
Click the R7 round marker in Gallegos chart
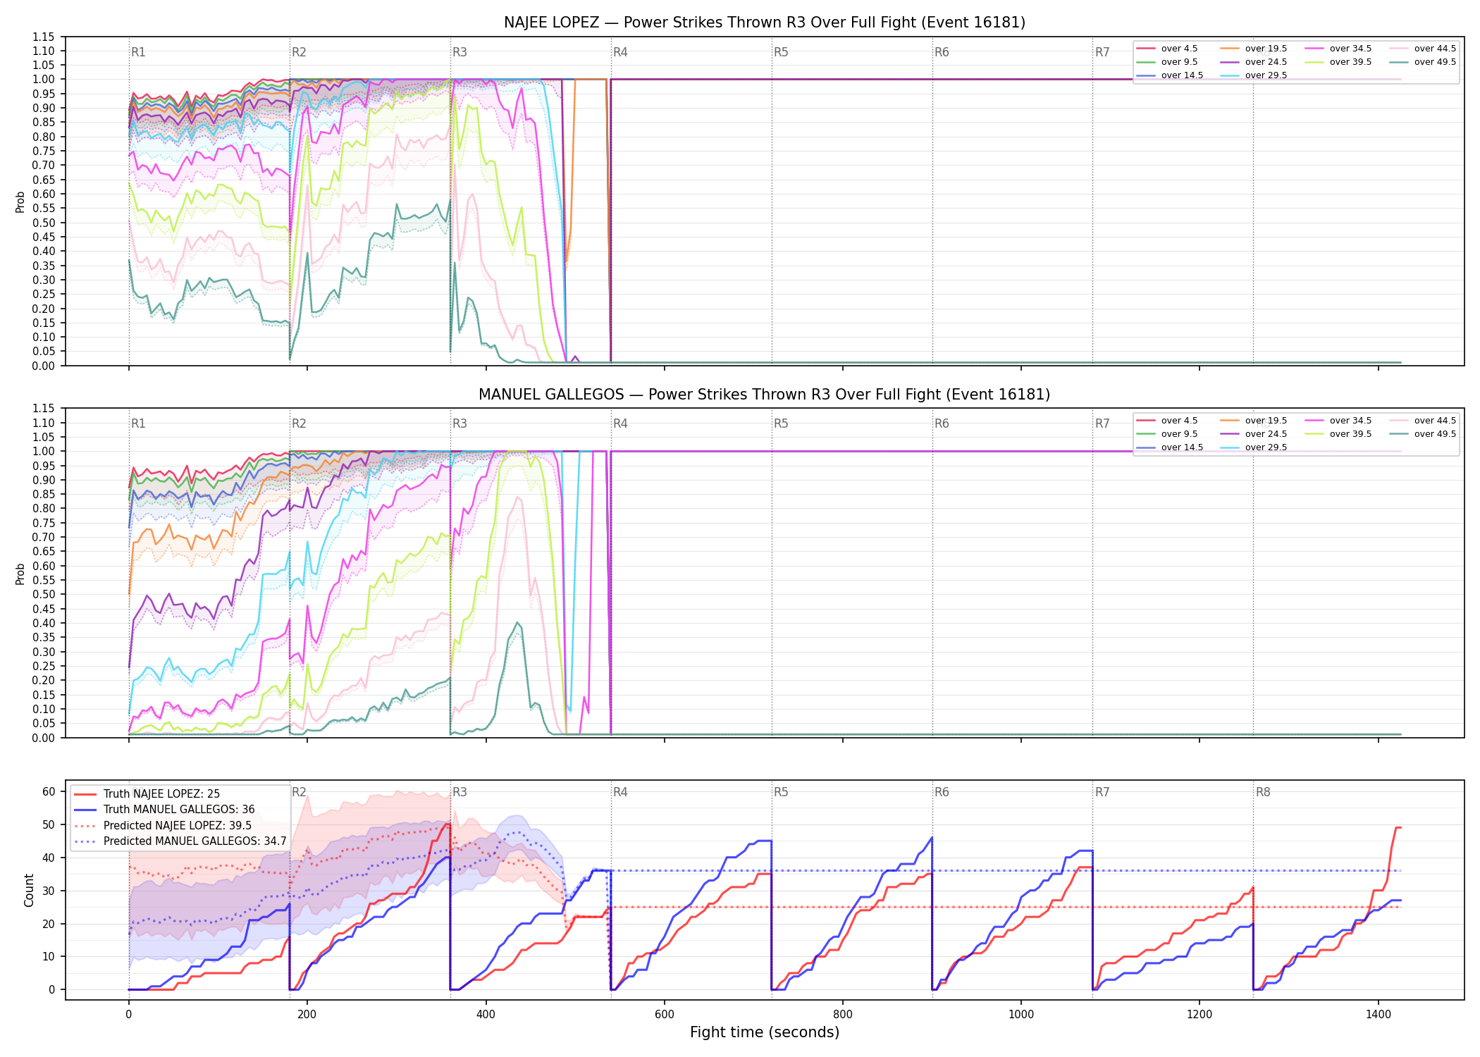tap(1102, 424)
